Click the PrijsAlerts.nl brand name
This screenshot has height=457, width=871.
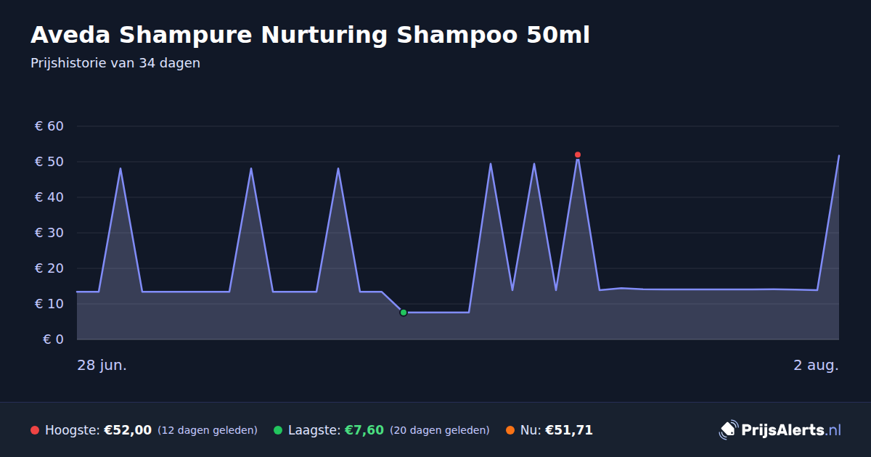(x=791, y=430)
